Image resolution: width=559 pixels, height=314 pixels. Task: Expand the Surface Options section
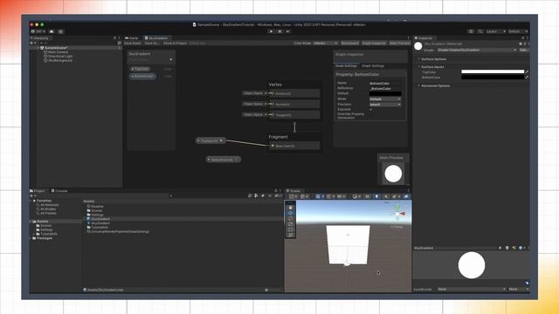pos(433,59)
